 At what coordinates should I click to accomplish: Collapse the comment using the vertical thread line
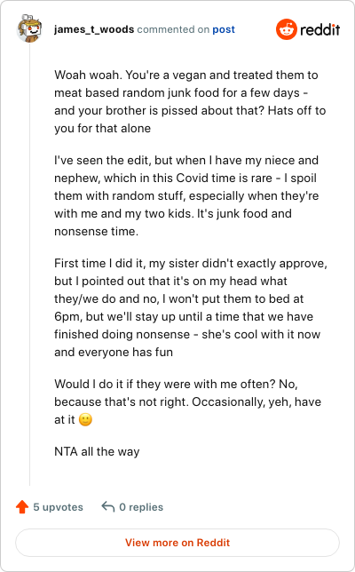coord(30,265)
